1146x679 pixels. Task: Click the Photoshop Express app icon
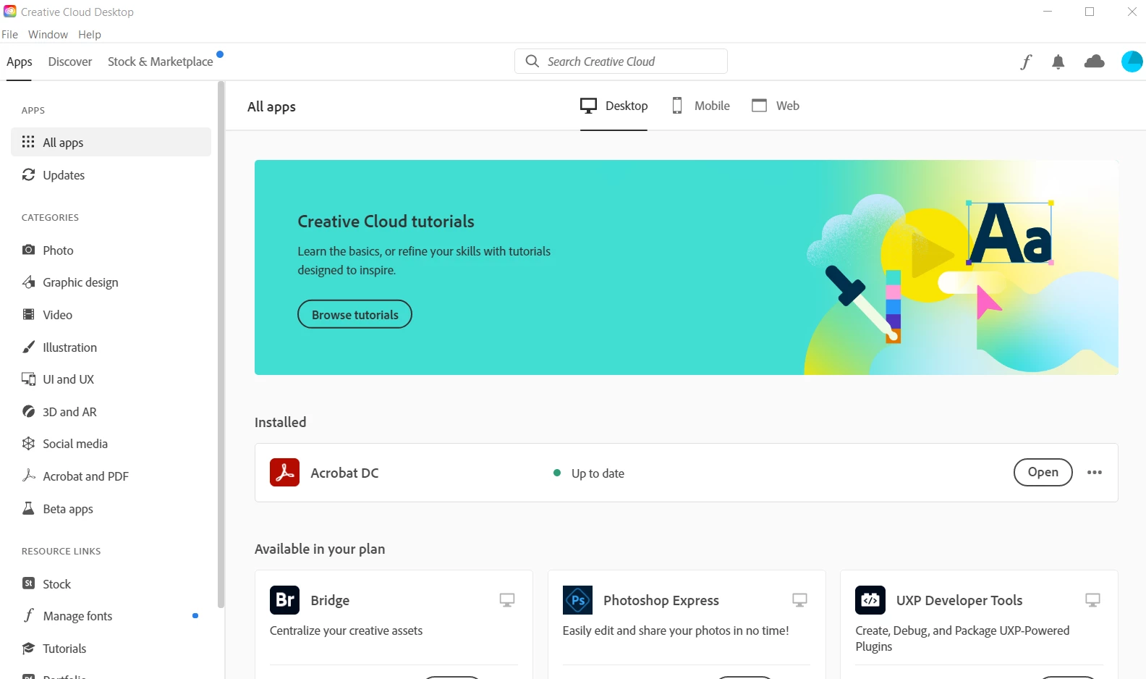point(577,600)
